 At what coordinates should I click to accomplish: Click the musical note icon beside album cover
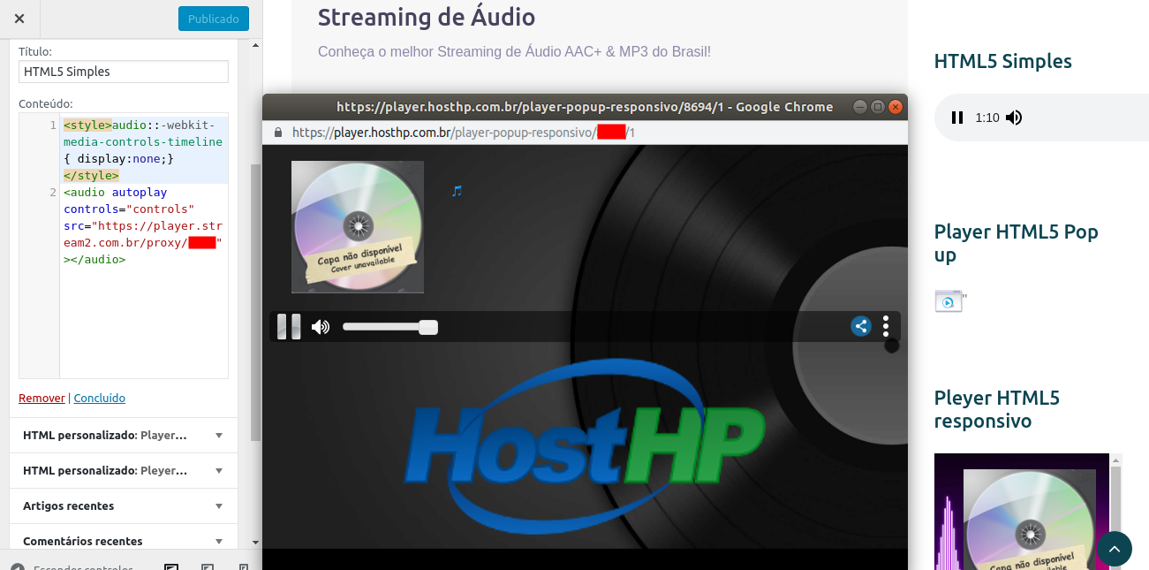tap(455, 189)
